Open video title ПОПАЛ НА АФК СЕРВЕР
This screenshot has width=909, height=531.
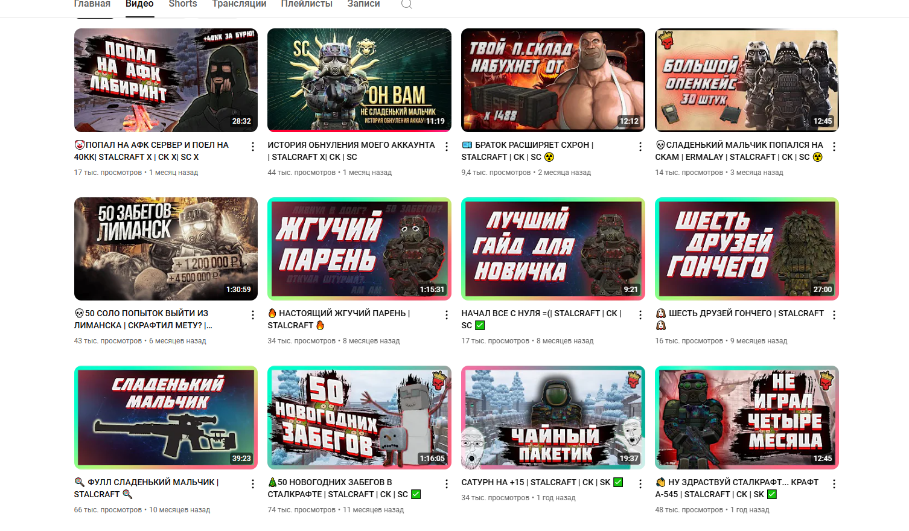(151, 151)
